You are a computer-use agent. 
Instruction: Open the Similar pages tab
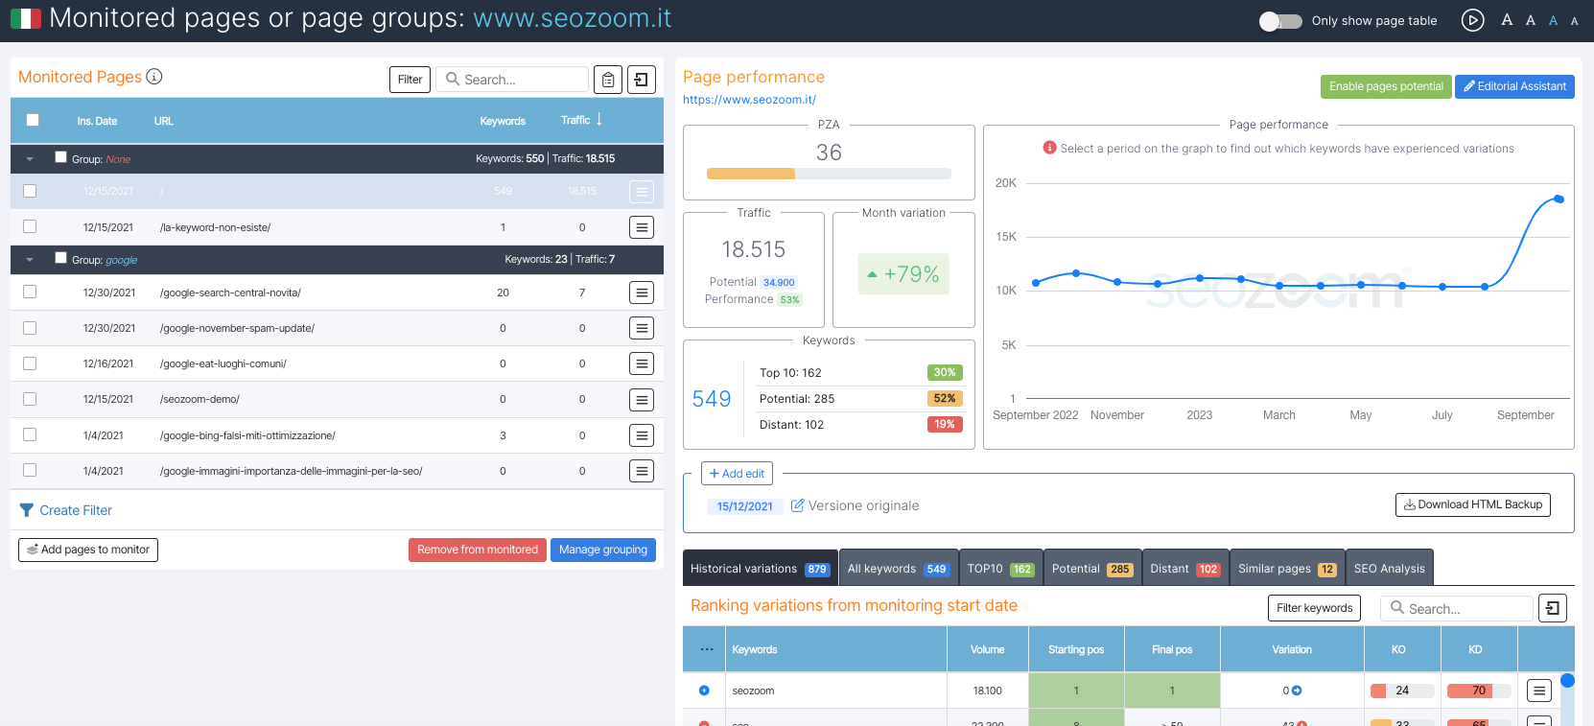pyautogui.click(x=1287, y=568)
